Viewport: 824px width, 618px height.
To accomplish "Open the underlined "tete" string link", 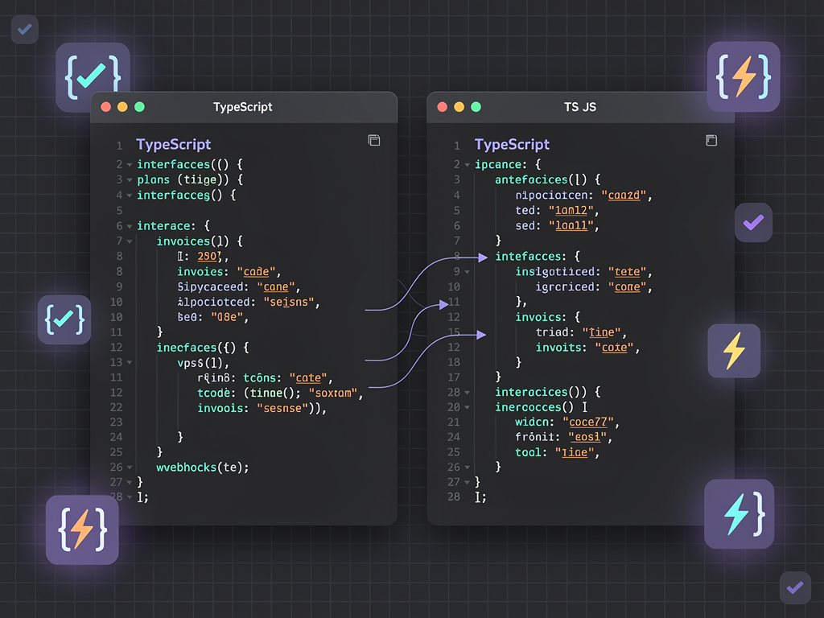I will coord(628,272).
